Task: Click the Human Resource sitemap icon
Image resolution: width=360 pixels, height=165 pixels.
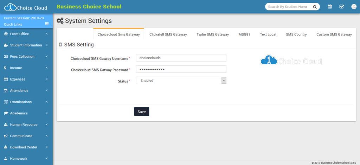Action: point(6,125)
